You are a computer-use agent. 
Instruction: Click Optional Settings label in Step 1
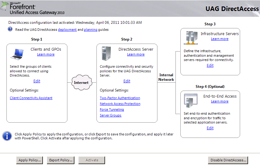(24, 90)
